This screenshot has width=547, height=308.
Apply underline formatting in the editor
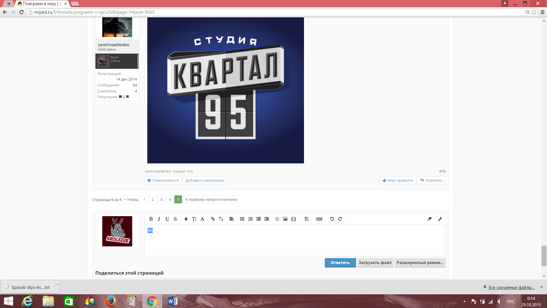(x=167, y=219)
